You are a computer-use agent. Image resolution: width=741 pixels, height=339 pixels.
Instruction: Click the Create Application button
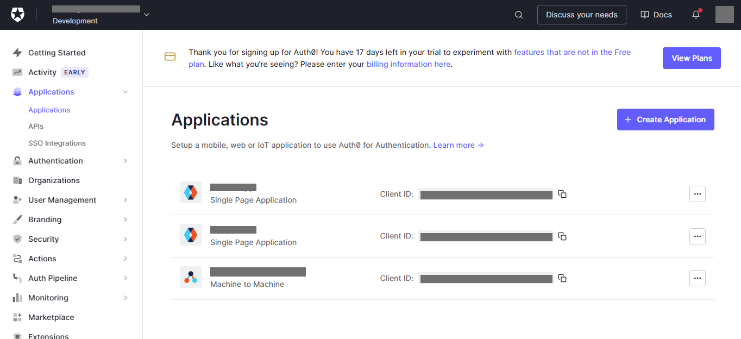665,119
